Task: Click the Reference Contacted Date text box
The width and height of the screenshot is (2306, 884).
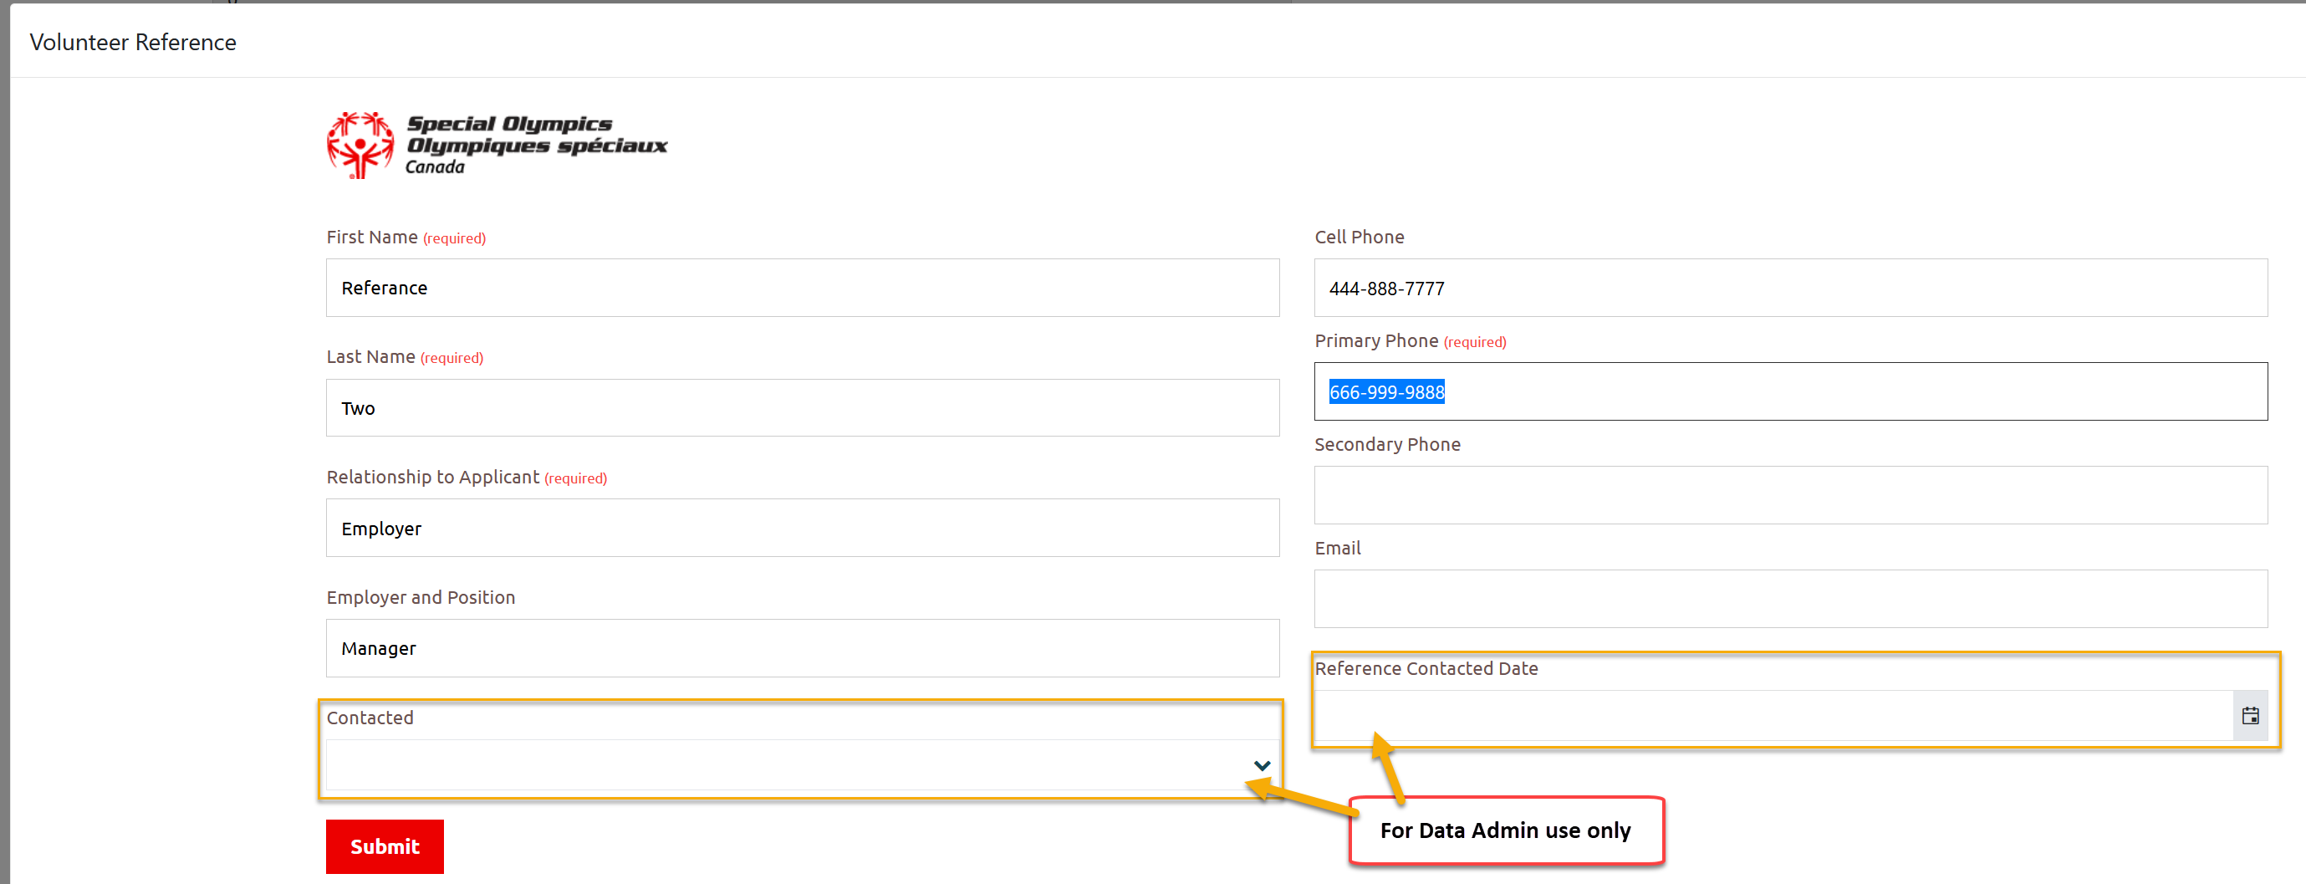Action: 1773,716
